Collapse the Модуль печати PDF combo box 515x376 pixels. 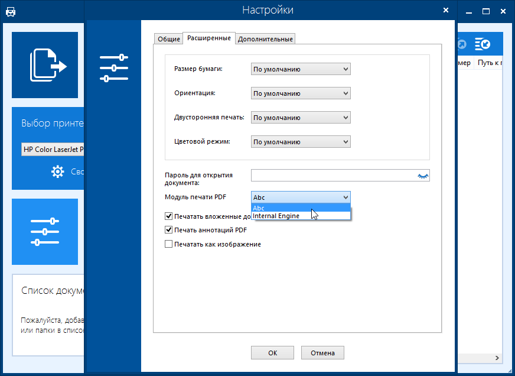tap(301, 197)
